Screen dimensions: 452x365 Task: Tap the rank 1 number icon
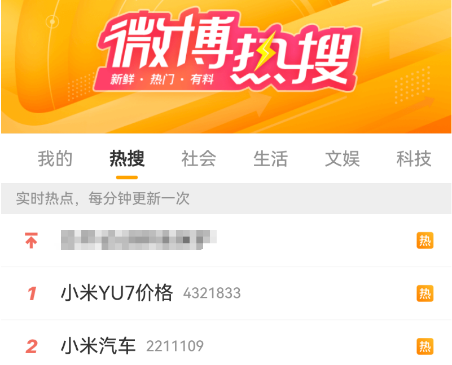click(32, 293)
